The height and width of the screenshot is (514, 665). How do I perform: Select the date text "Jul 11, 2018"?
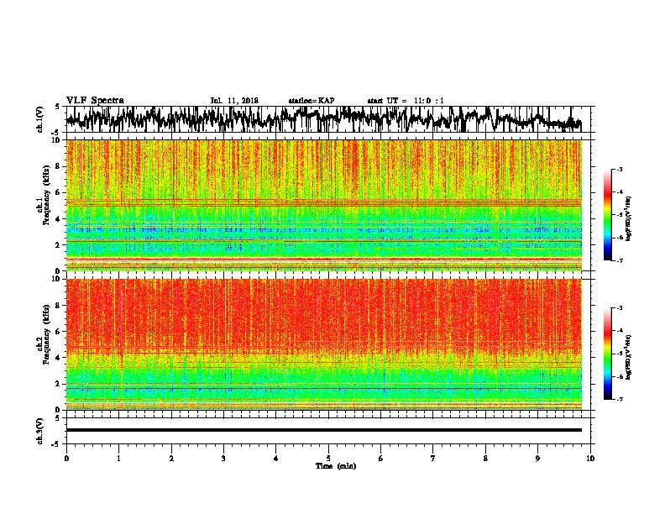234,101
